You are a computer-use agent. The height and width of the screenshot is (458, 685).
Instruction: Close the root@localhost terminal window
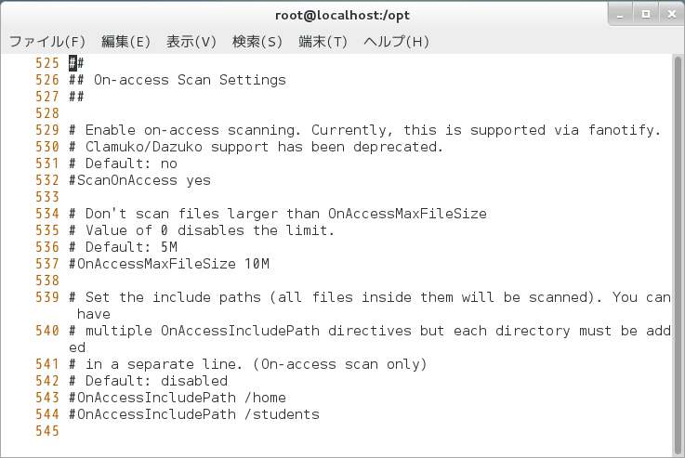[x=667, y=13]
